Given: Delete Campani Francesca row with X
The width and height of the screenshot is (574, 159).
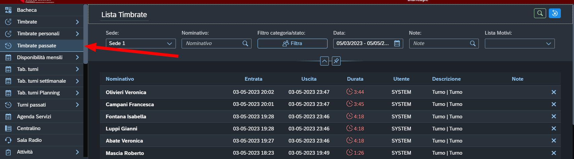Looking at the screenshot, I should [x=554, y=104].
